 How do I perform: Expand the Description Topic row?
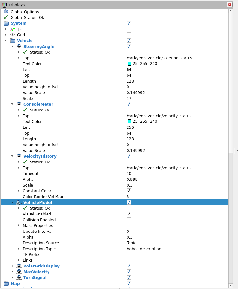(18, 249)
